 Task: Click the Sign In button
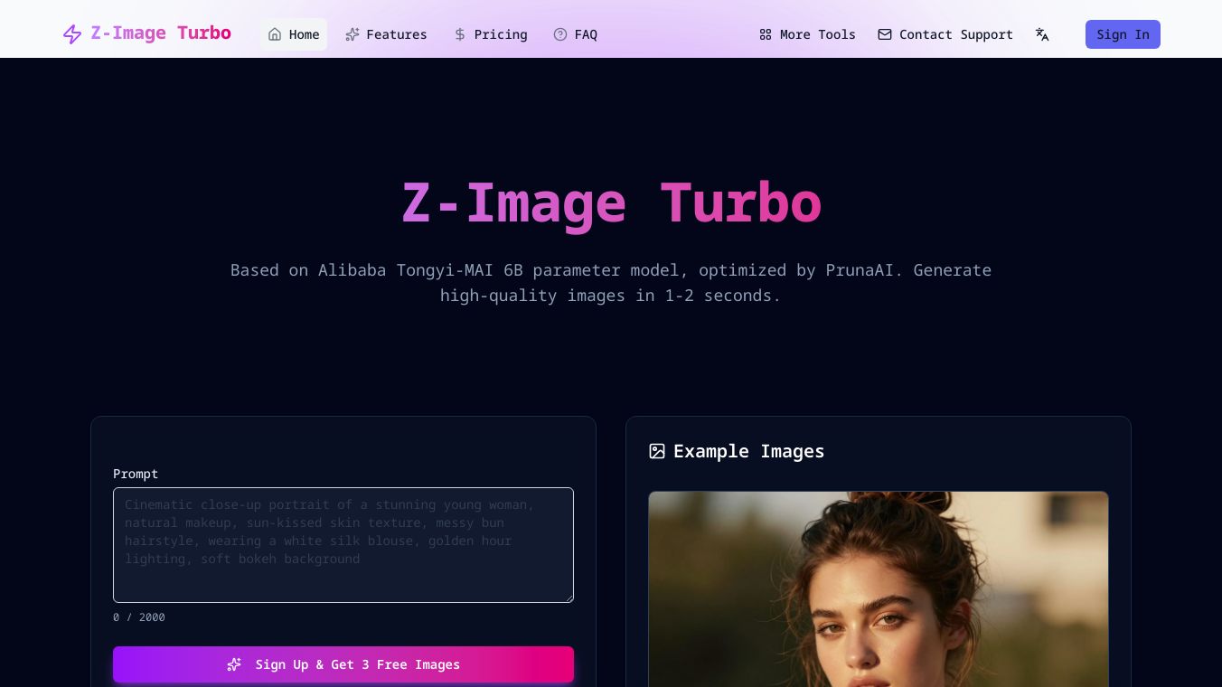coord(1123,34)
